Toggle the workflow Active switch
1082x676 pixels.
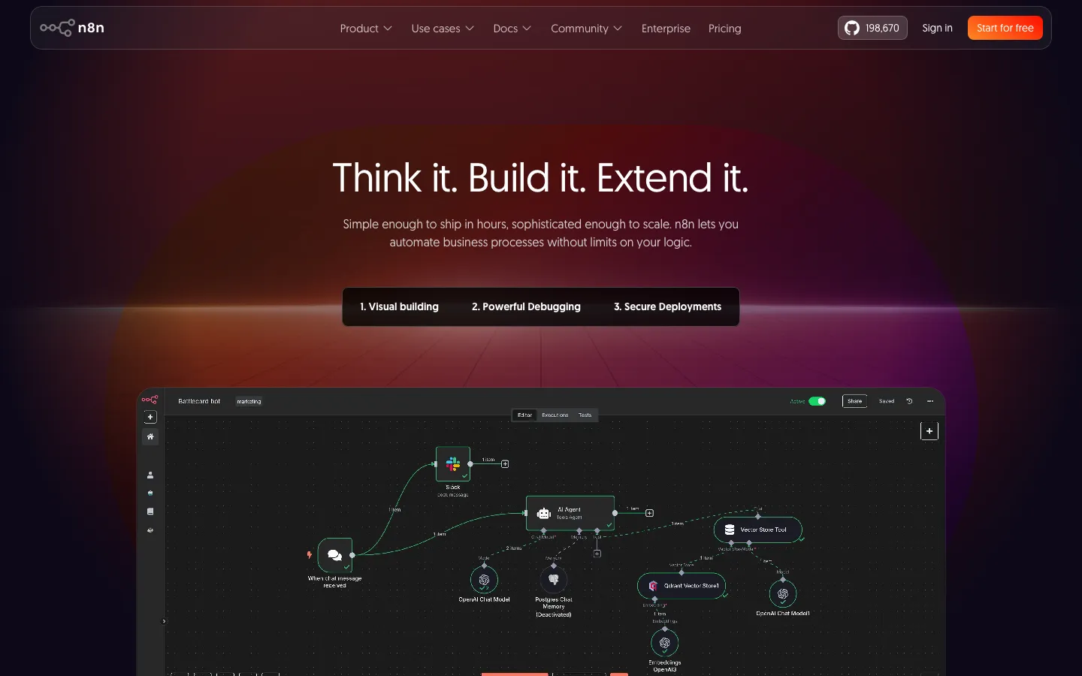[x=818, y=401]
